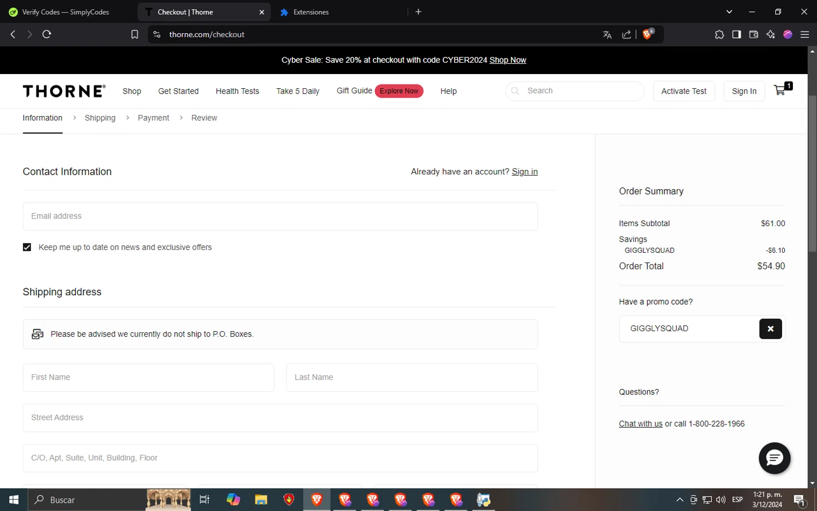
Task: Open the tab search dropdown arrow
Action: pyautogui.click(x=729, y=11)
